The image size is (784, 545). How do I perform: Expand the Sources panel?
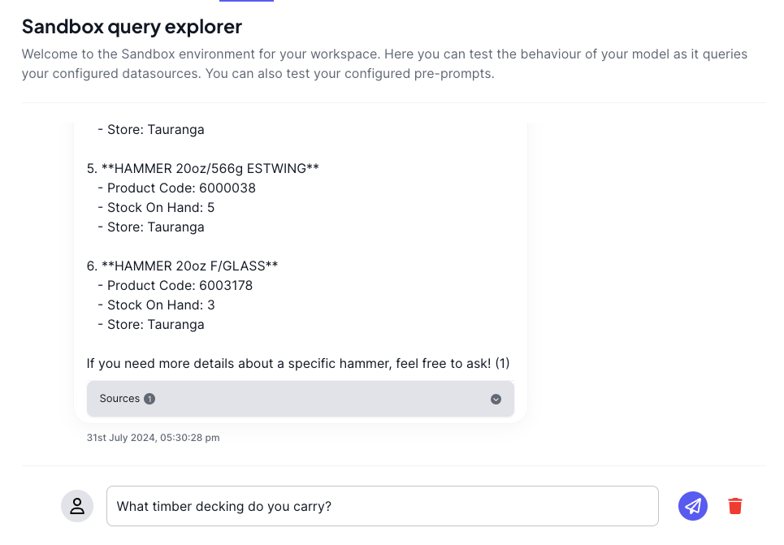(300, 399)
